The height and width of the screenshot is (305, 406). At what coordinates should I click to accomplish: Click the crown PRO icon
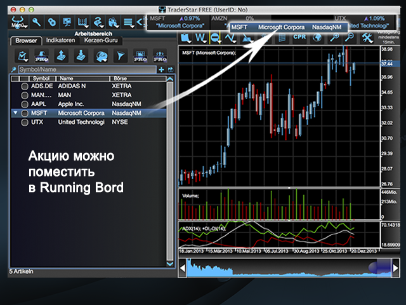coord(160,56)
